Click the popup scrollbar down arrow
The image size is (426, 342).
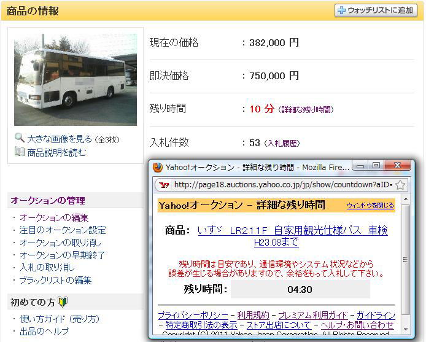(406, 330)
